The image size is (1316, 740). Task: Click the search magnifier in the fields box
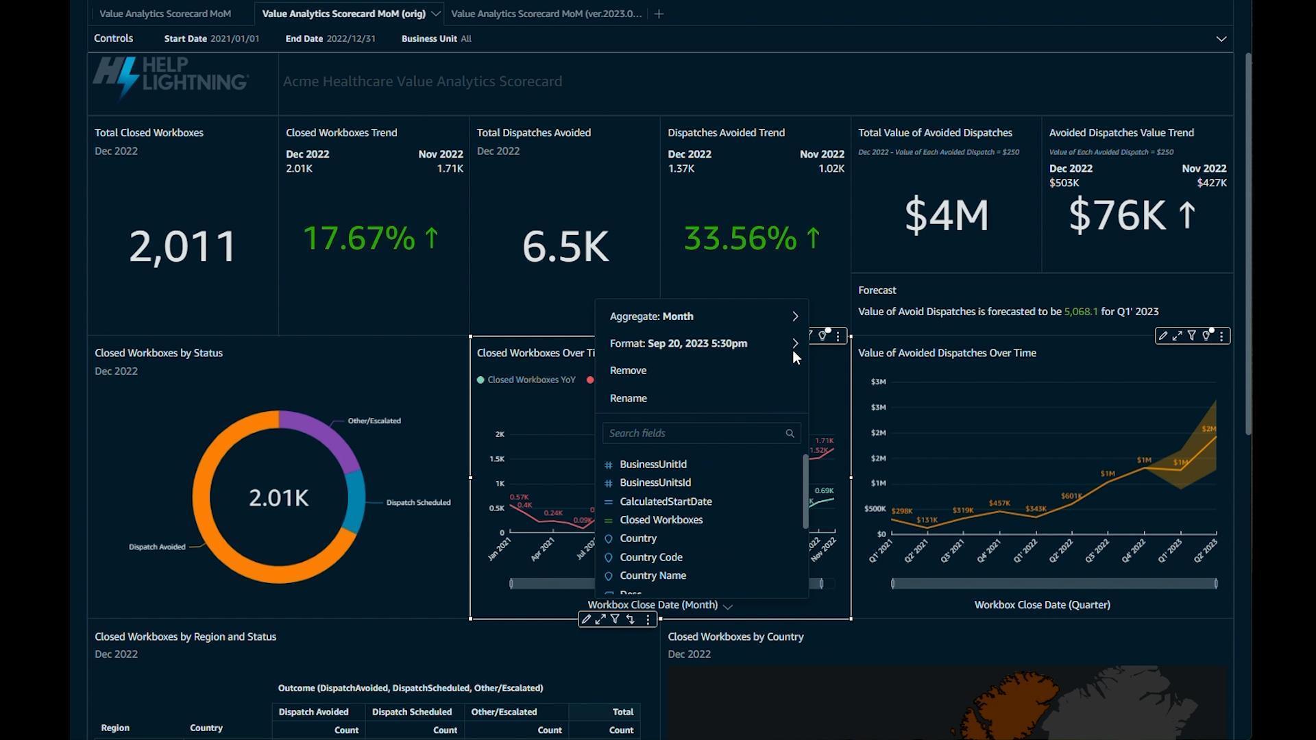(790, 434)
